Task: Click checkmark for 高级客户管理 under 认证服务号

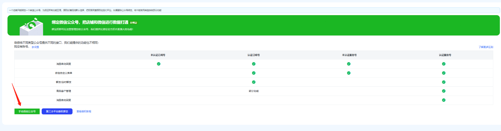Action: click(444, 91)
